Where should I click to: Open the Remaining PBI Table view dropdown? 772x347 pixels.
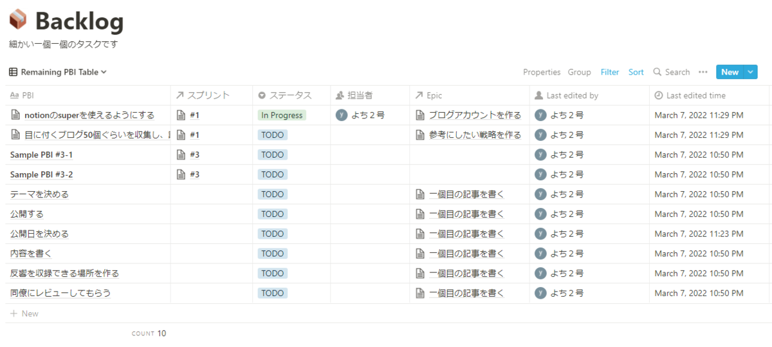[58, 72]
